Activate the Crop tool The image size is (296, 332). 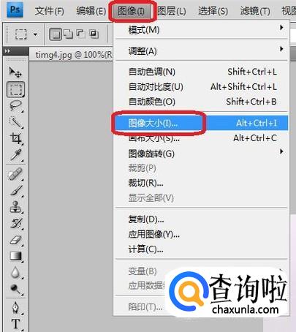(x=15, y=138)
